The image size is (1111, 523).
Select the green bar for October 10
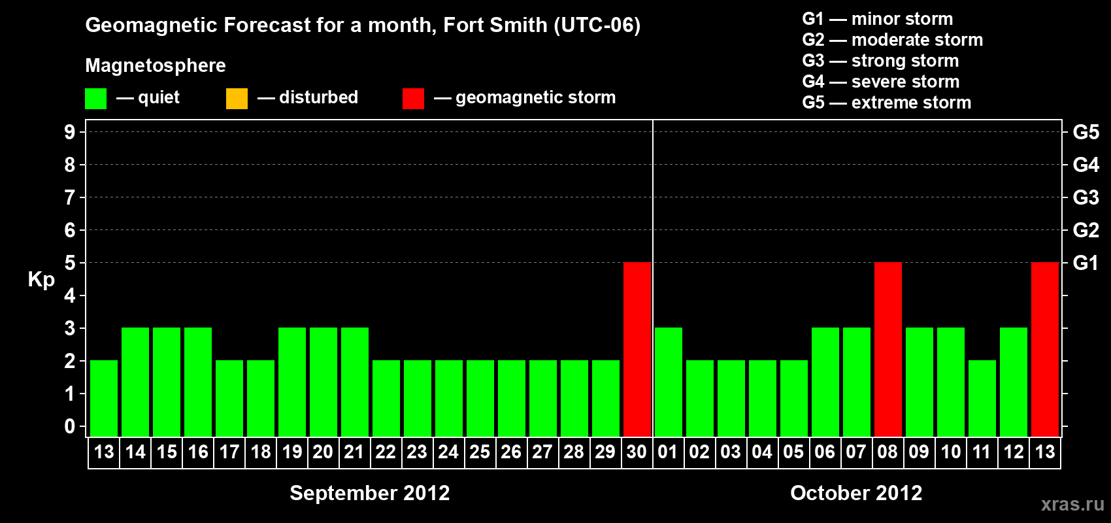coord(951,382)
